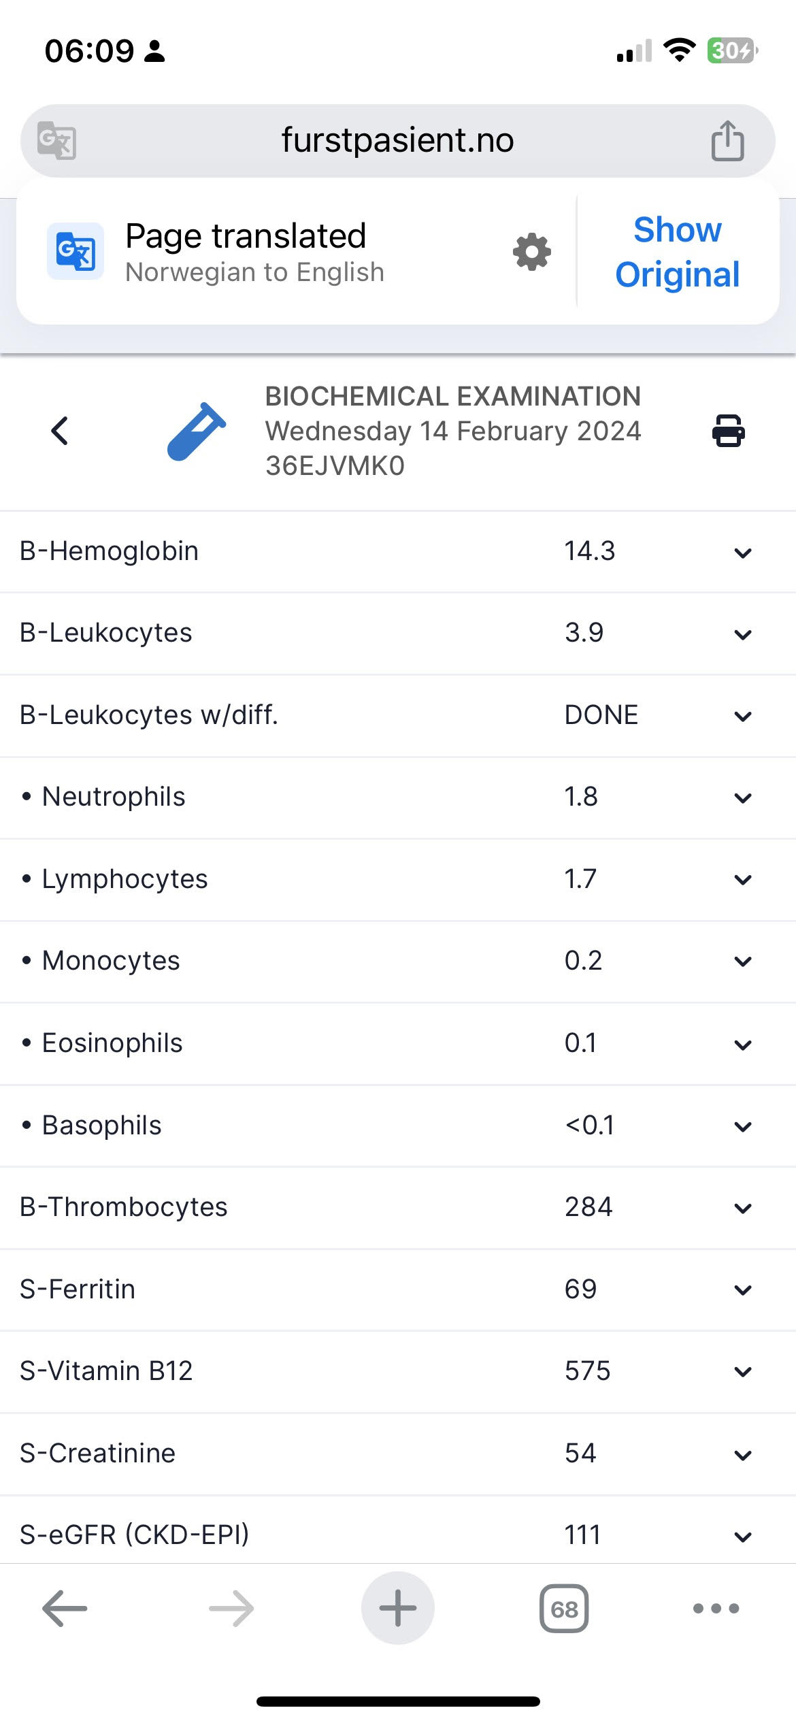Expand the B-Thrombocytes result
This screenshot has height=1723, width=796.
click(x=743, y=1208)
